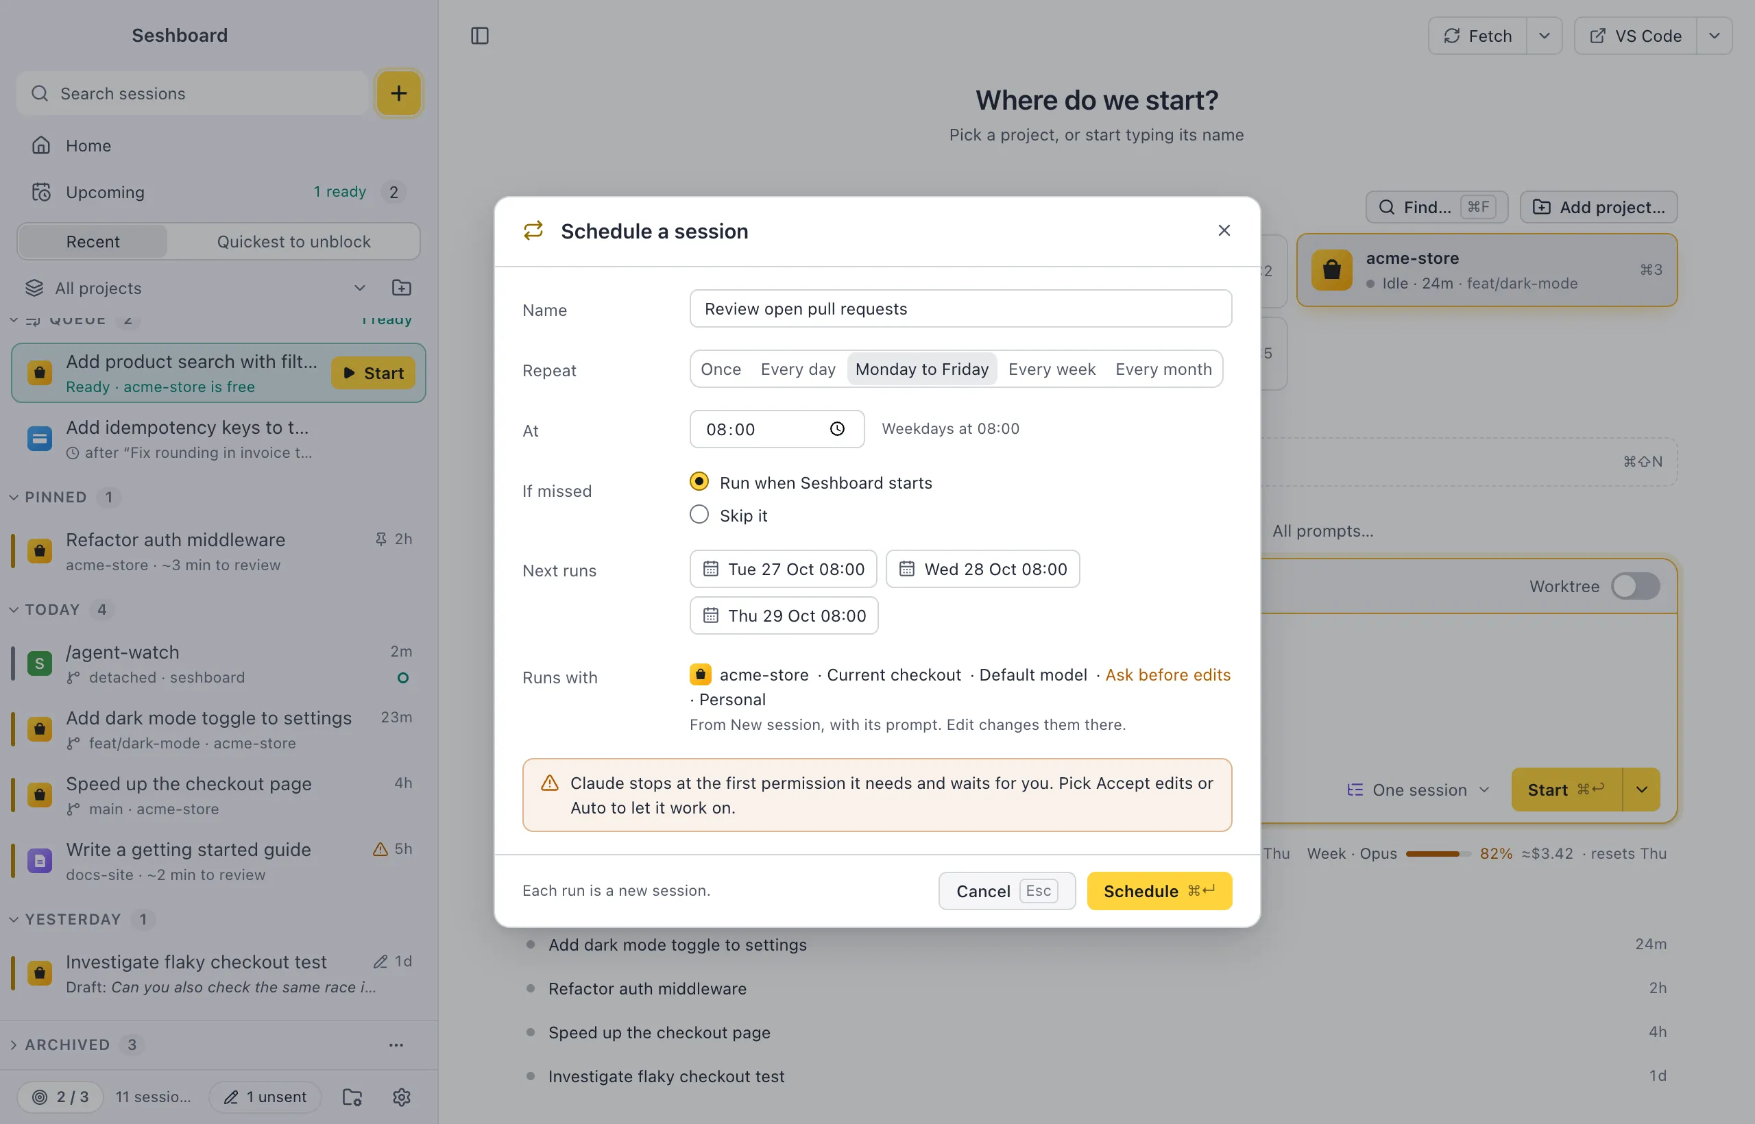Select Run when Seshboard starts option
This screenshot has height=1124, width=1755.
coord(810,482)
